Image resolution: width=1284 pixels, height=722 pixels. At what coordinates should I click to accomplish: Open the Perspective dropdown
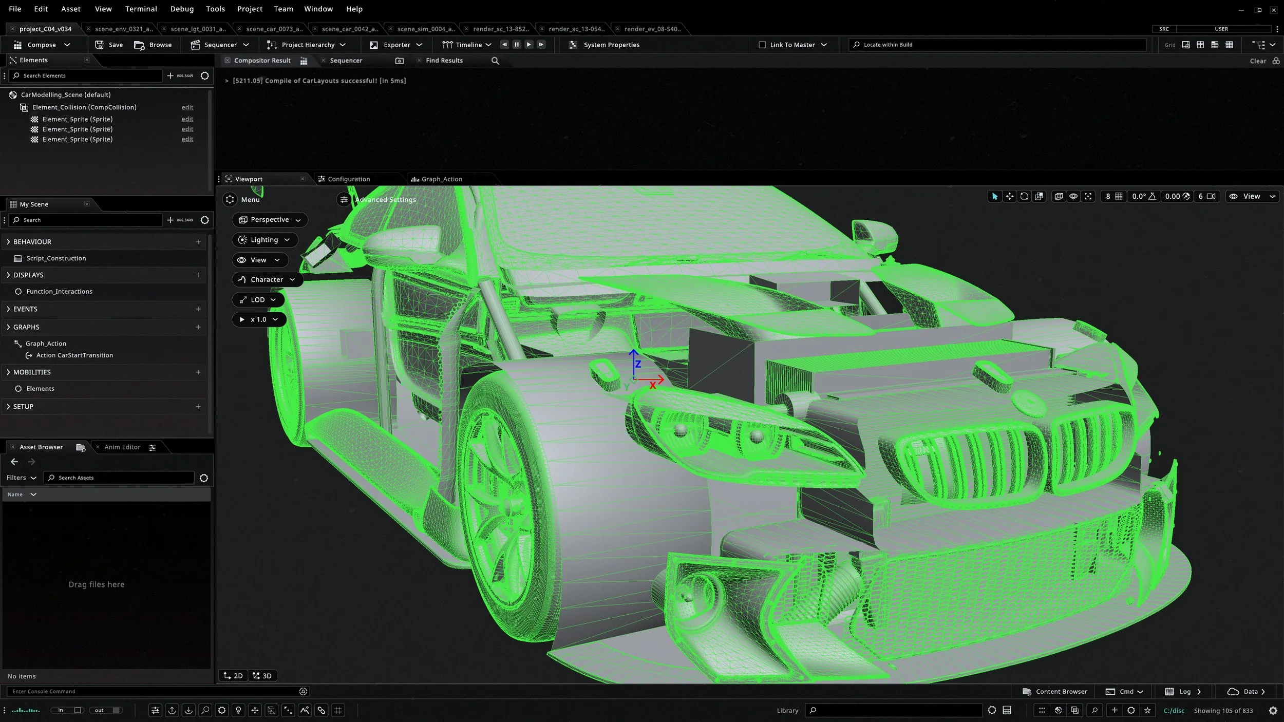point(270,220)
